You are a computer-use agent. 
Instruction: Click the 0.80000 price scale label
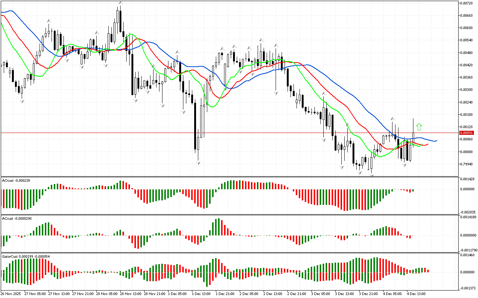coord(467,152)
